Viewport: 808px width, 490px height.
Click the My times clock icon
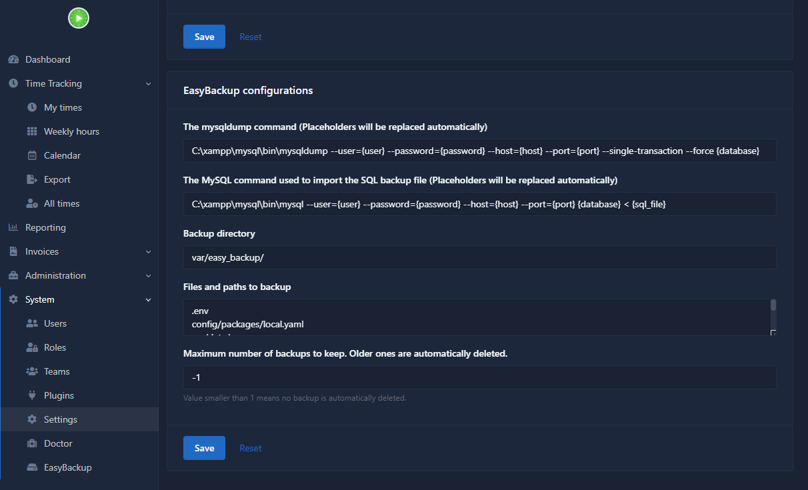click(x=32, y=107)
